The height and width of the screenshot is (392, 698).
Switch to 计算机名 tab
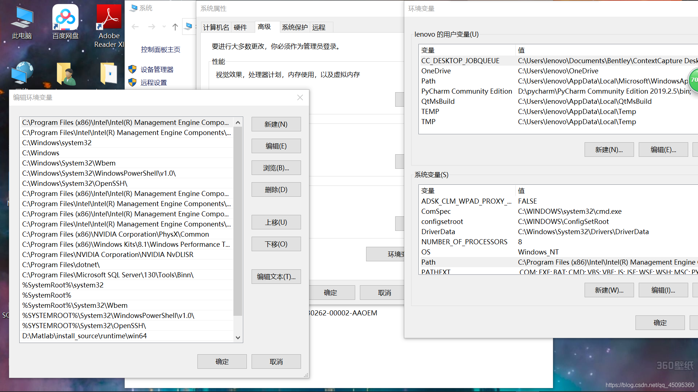point(216,27)
